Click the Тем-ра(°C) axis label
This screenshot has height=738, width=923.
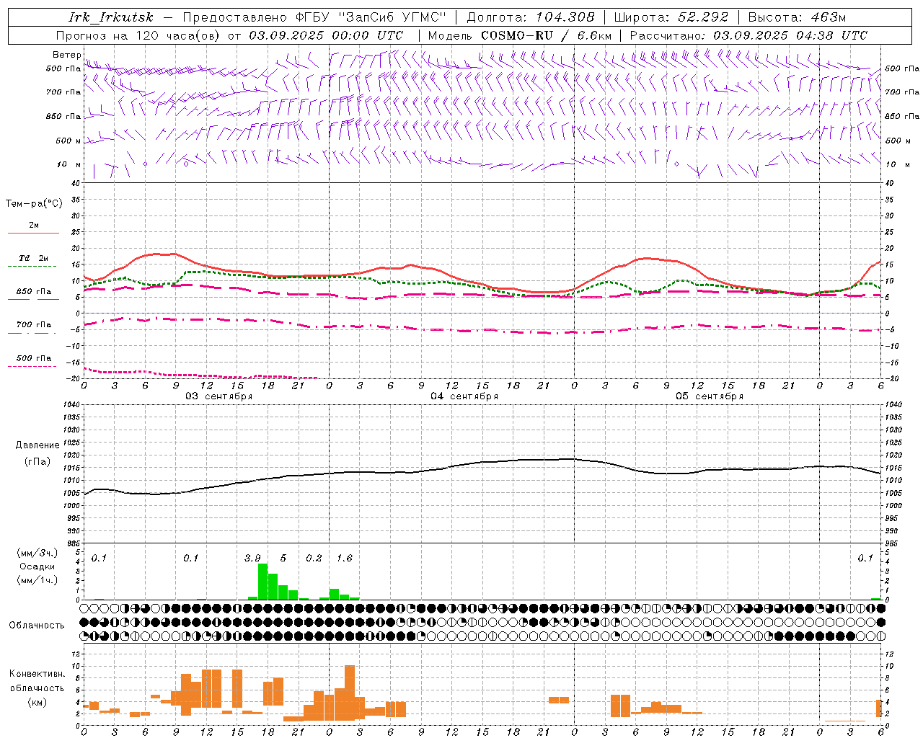34,204
